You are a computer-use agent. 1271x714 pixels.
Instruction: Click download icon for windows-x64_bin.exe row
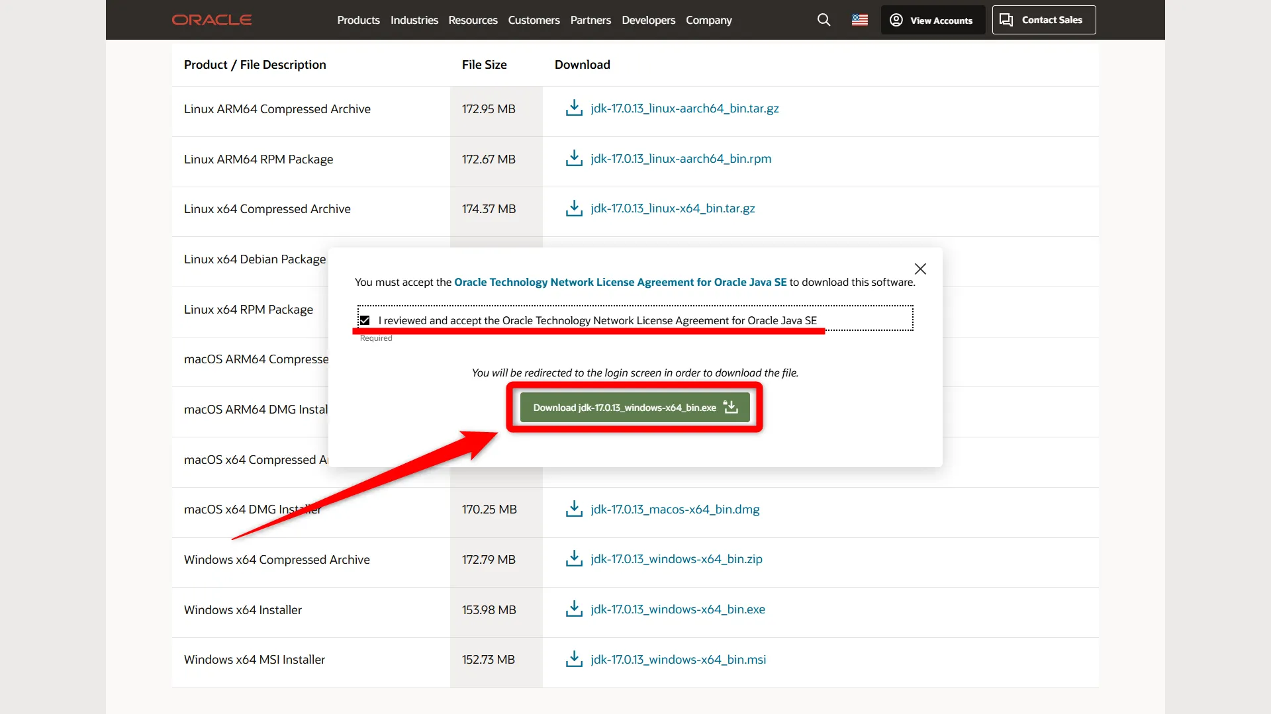click(x=574, y=609)
